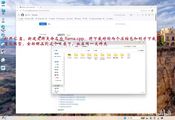
Task: Open the Windows x64 (CUDA 13) download link
Action: [x=67, y=99]
